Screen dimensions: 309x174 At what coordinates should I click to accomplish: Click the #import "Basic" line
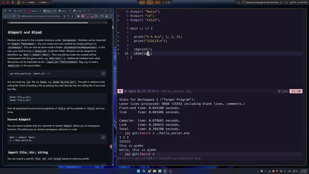[145, 12]
